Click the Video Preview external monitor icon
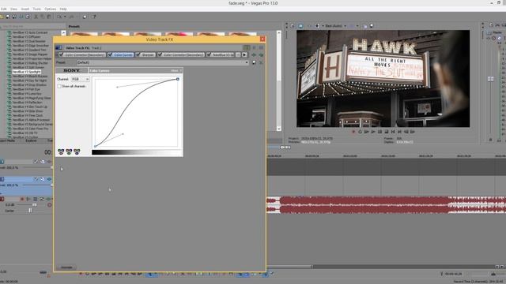Image resolution: width=506 pixels, height=284 pixels. click(300, 26)
